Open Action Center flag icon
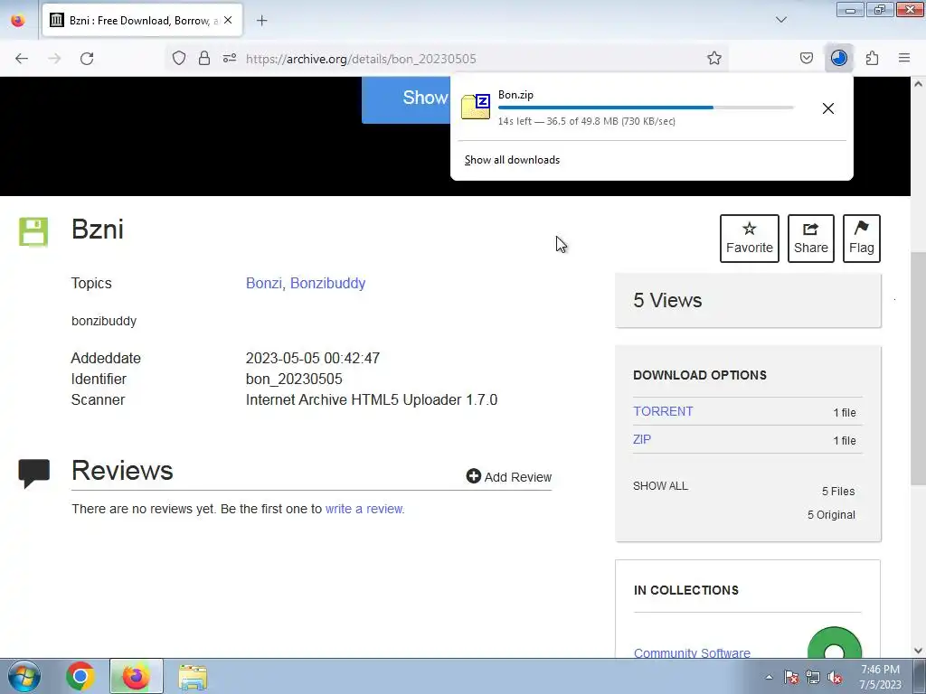 [x=791, y=677]
